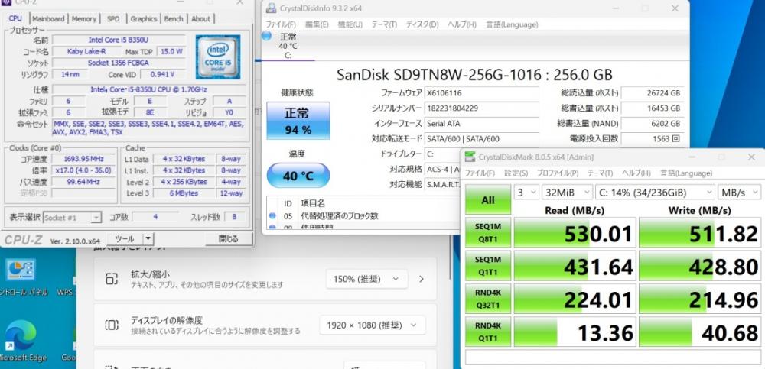Run the RND4K Q1T1 benchmark

click(x=488, y=332)
